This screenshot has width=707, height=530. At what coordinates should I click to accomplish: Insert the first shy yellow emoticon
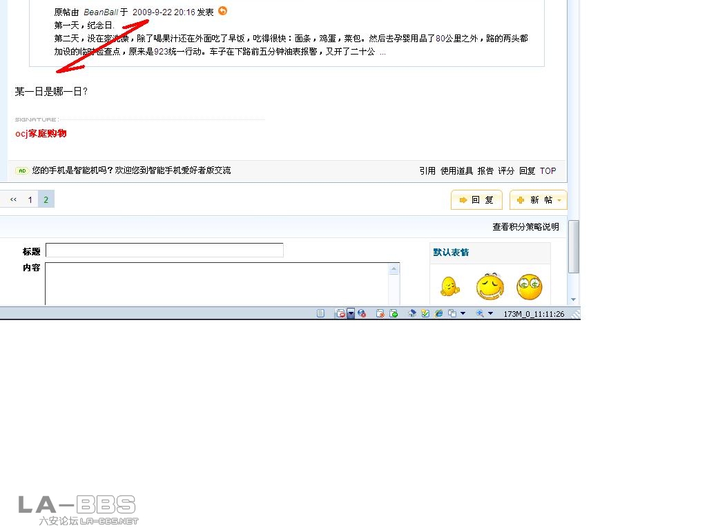pyautogui.click(x=449, y=286)
